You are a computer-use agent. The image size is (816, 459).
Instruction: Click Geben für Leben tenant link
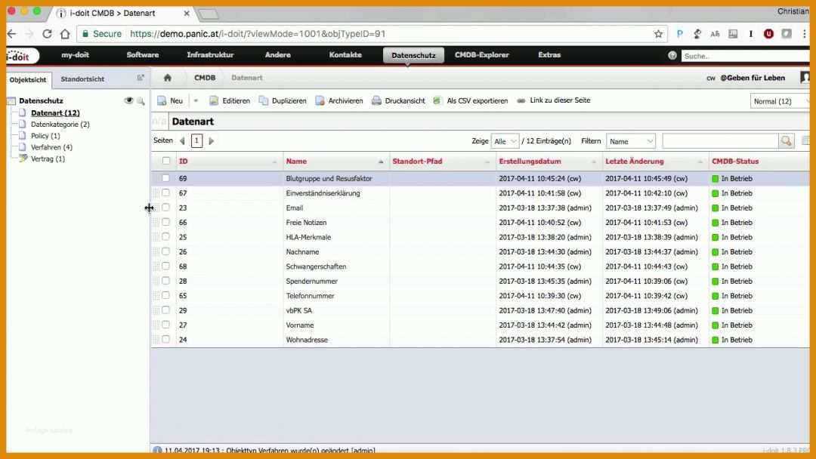[753, 78]
